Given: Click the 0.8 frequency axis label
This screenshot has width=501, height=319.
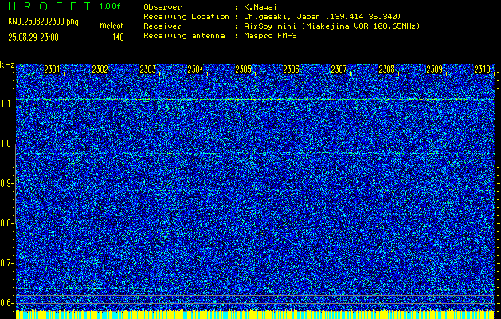Looking at the screenshot, I should pos(6,223).
